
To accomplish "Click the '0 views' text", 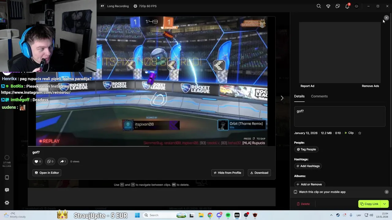I will [x=75, y=161].
